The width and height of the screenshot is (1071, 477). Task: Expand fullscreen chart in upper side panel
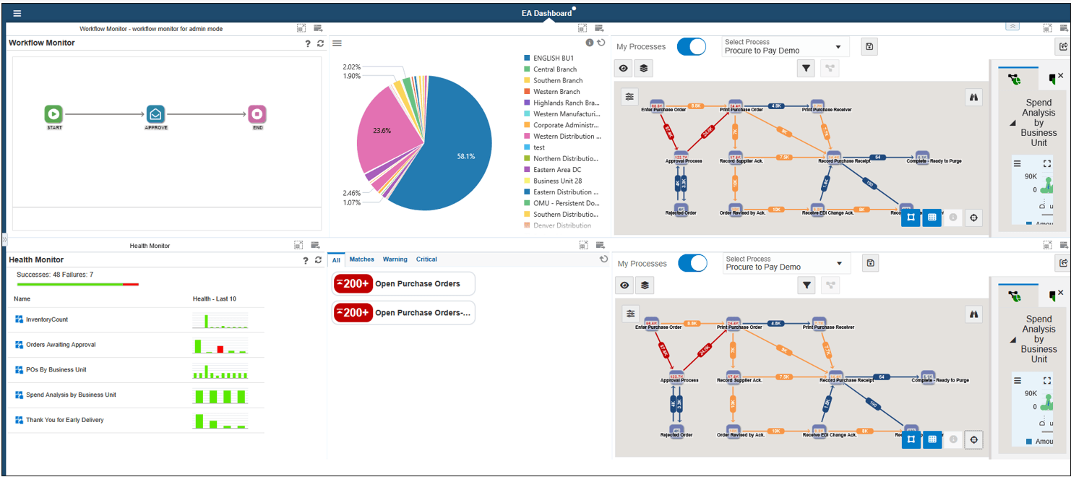tap(1046, 163)
